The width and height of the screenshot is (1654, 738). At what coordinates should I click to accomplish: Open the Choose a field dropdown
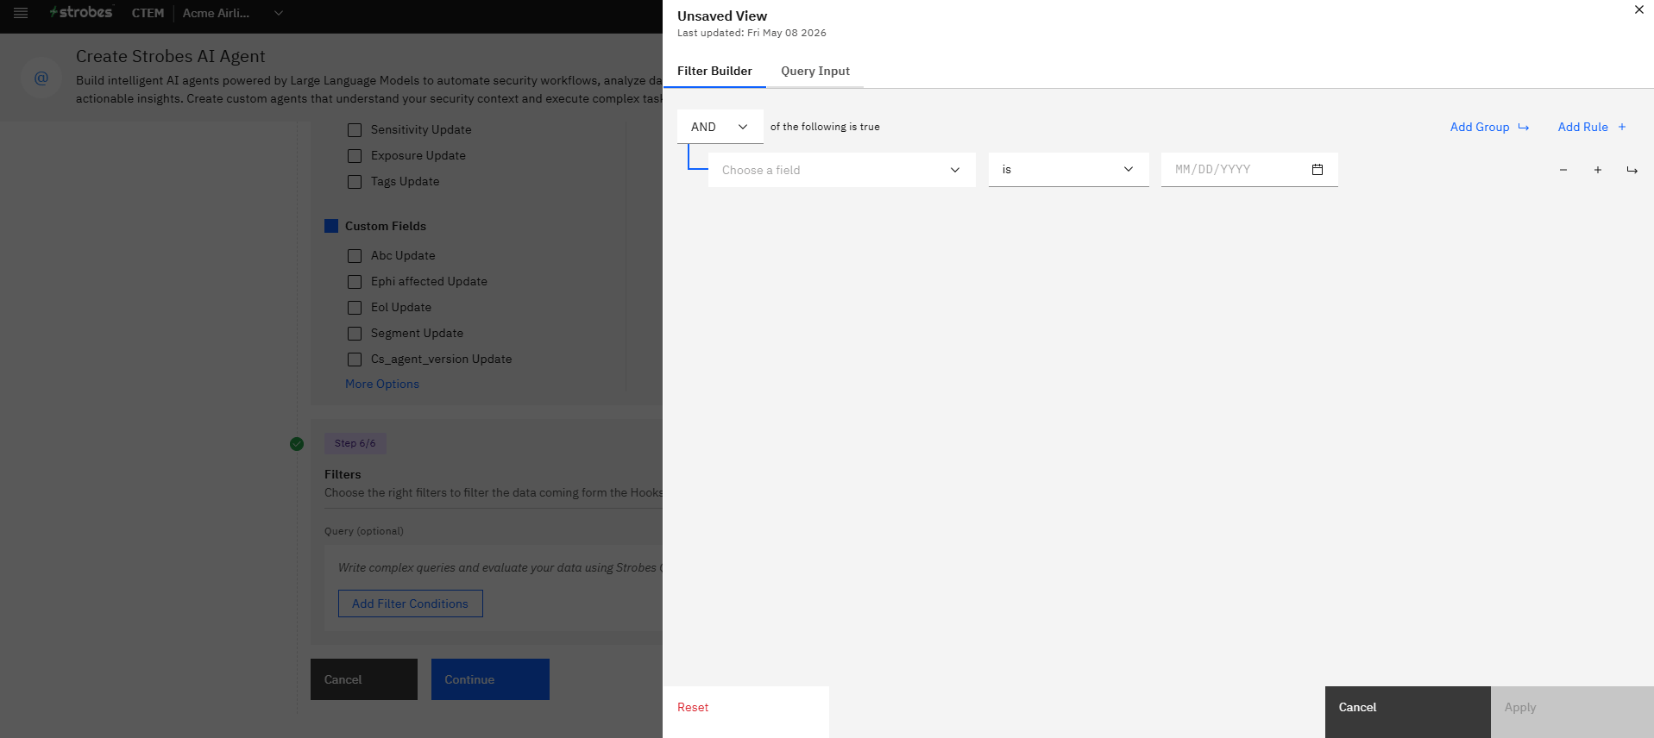coord(841,170)
